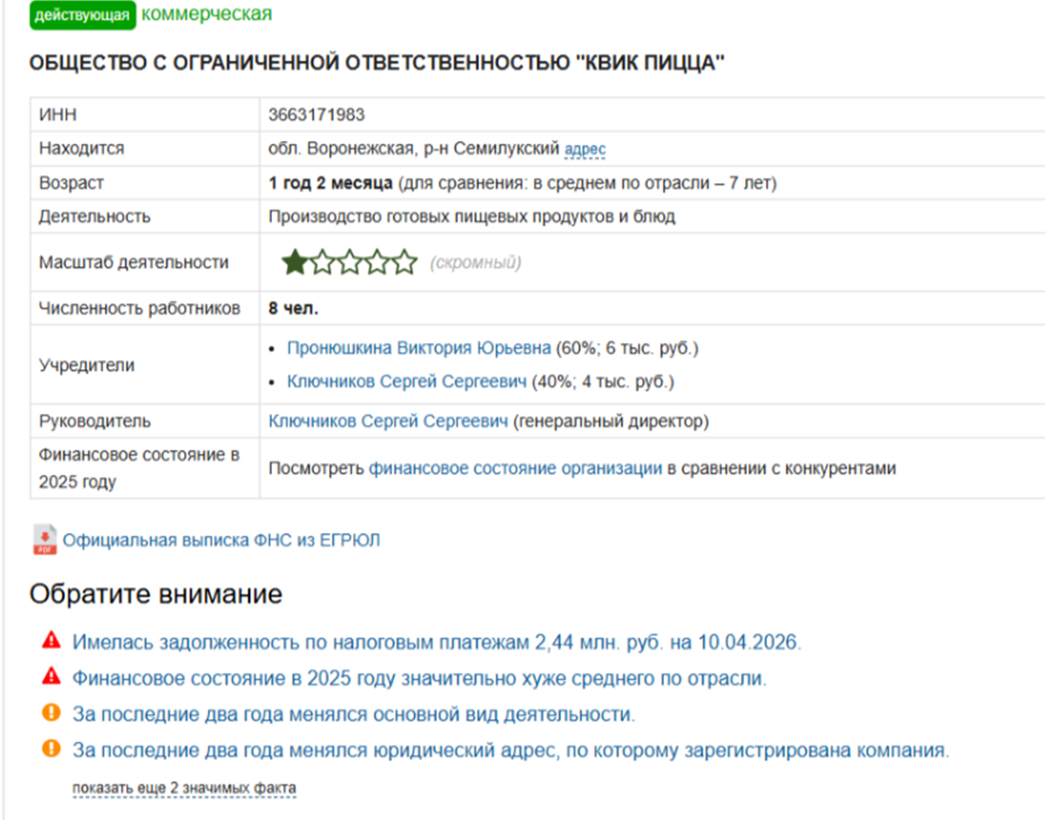Click the Обратите внимание heading

tap(155, 595)
